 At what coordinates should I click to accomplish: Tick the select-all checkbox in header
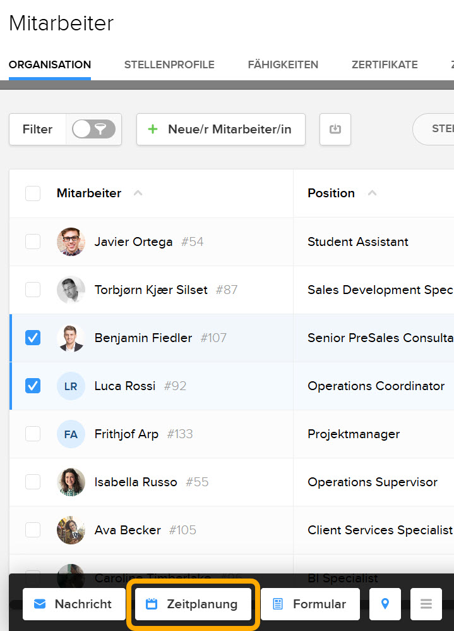[33, 193]
